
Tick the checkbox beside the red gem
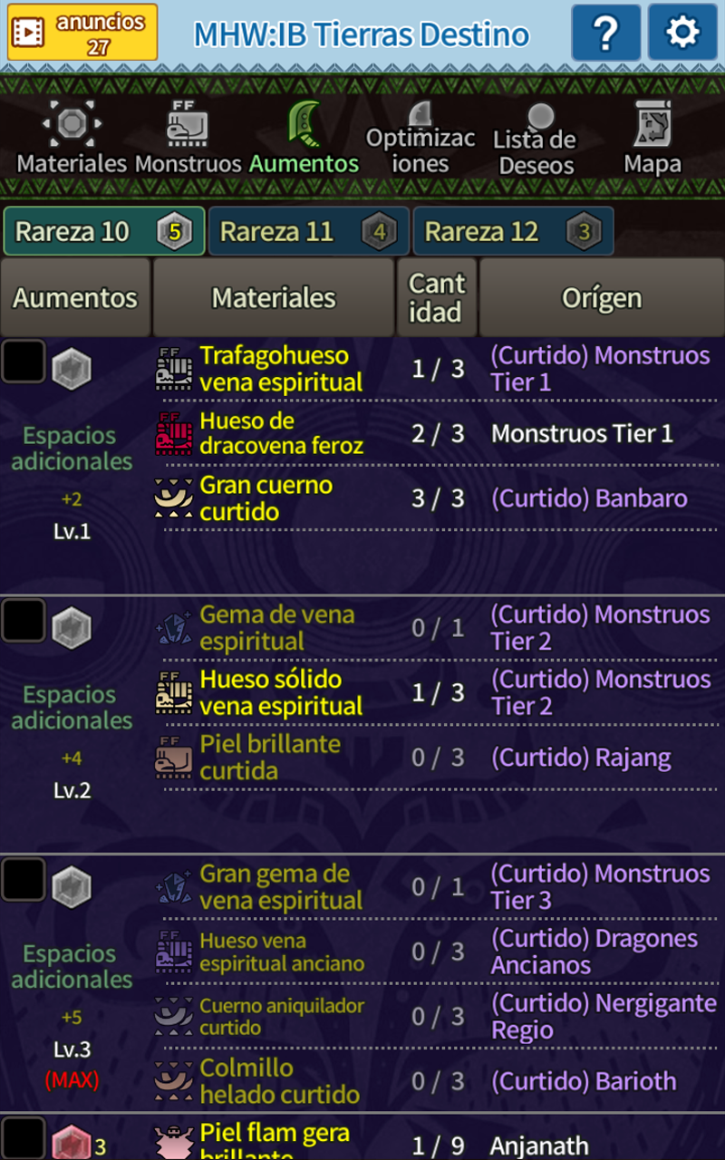point(23,1138)
